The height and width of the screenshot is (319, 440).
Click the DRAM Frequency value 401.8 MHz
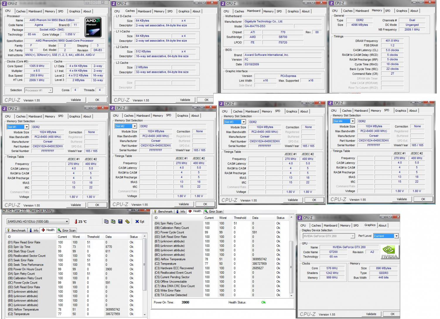pos(392,41)
